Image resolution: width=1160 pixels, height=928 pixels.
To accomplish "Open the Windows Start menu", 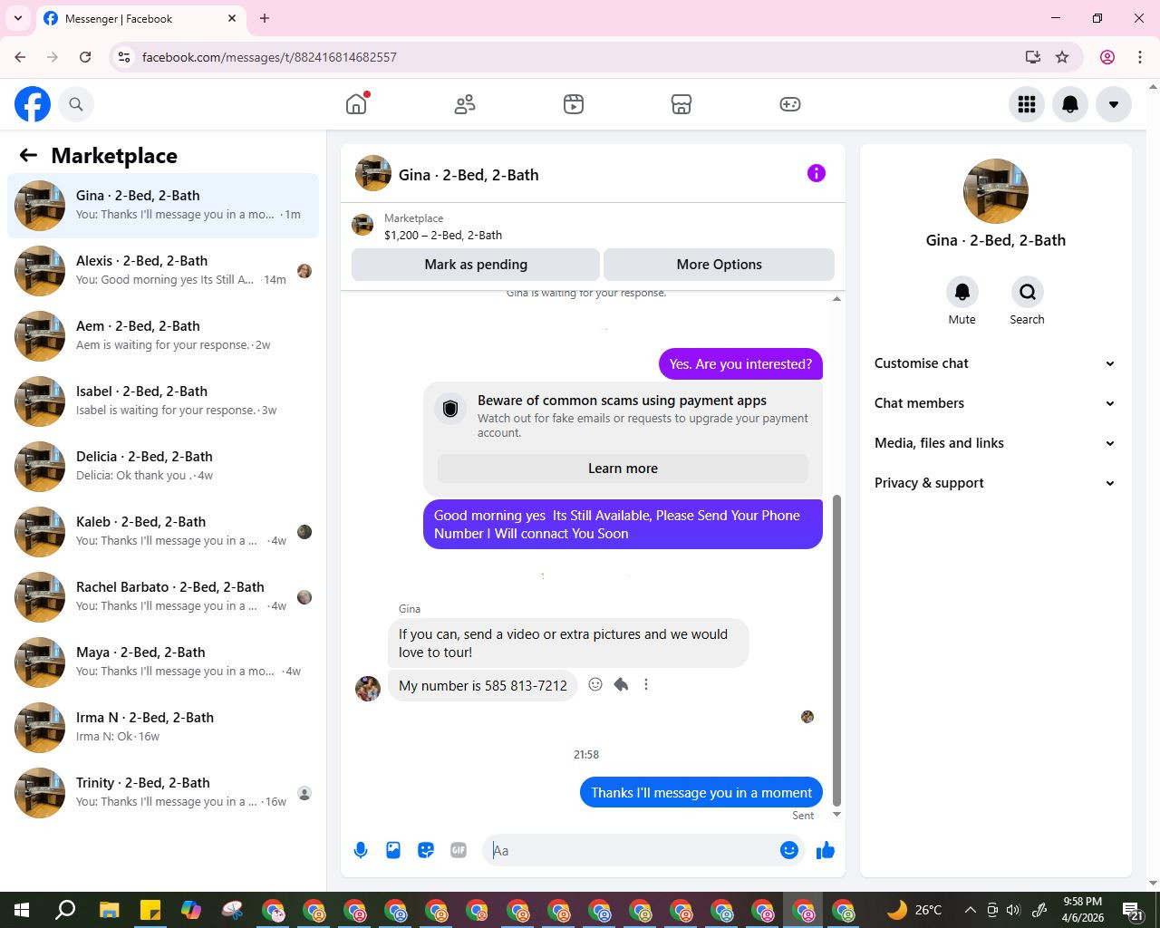I will 21,910.
